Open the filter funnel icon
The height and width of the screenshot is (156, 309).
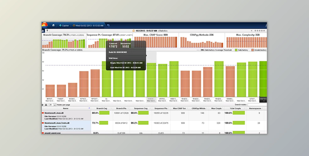(x=47, y=31)
